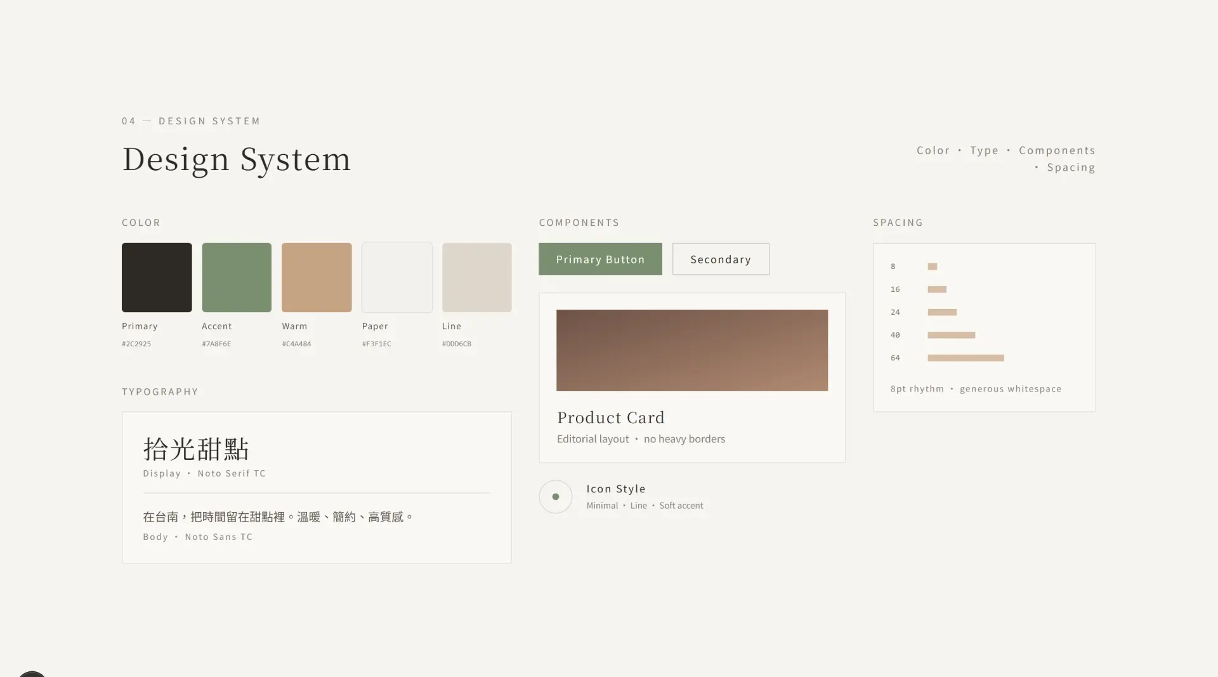The width and height of the screenshot is (1218, 677).
Task: Open the Product Card brown image
Action: (692, 350)
